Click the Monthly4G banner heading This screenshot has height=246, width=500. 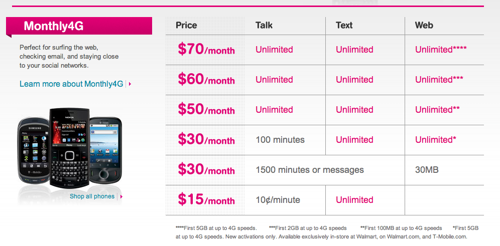(53, 26)
